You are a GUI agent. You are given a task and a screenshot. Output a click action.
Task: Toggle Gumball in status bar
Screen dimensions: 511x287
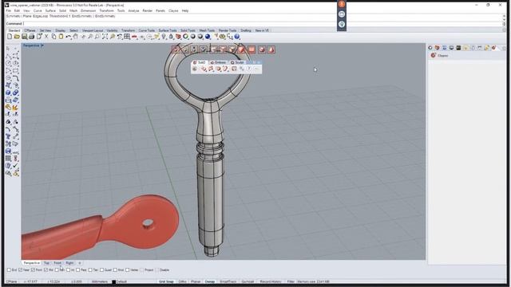point(248,281)
